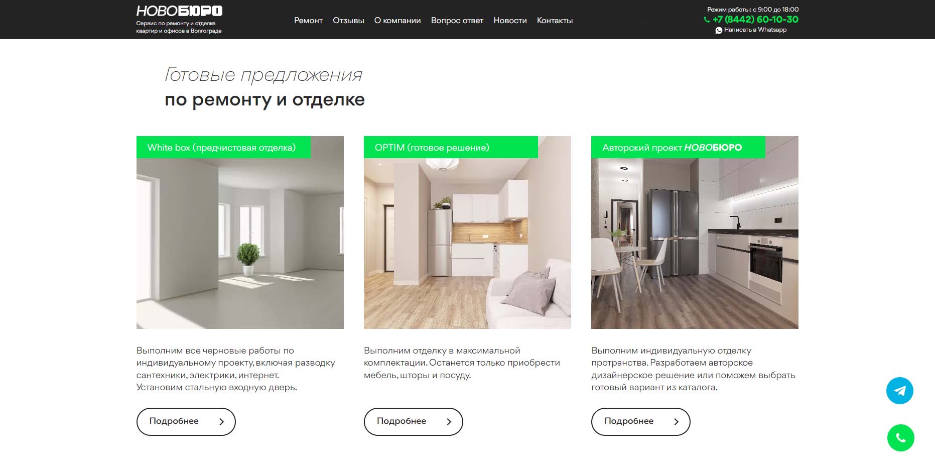Screen dimensions: 935x468
Task: Call phone number +7 (8442) 60-10-30
Action: (x=755, y=20)
